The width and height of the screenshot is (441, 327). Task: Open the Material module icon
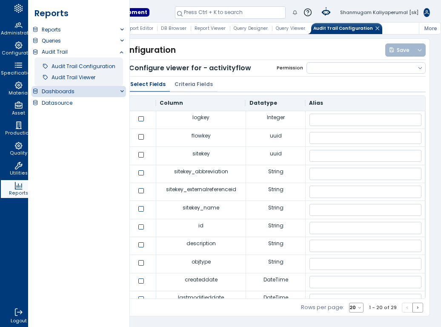[18, 85]
